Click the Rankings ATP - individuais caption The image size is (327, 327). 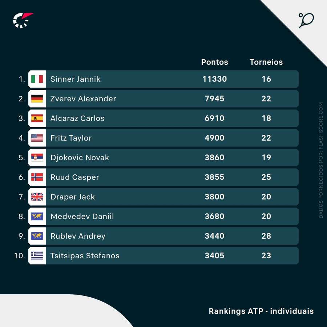(261, 311)
